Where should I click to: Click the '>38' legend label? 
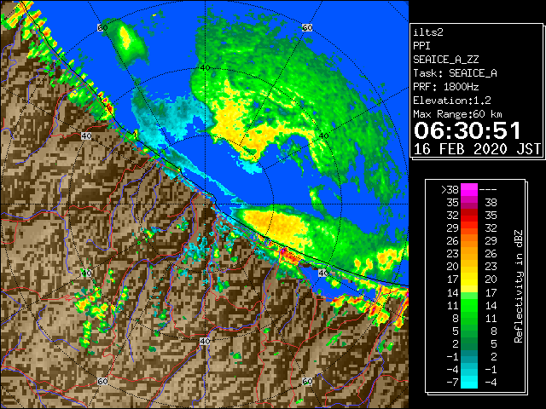[450, 189]
